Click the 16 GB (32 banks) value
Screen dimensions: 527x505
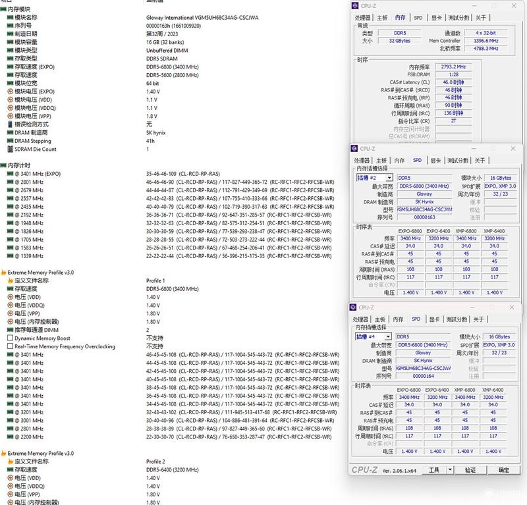coord(165,42)
